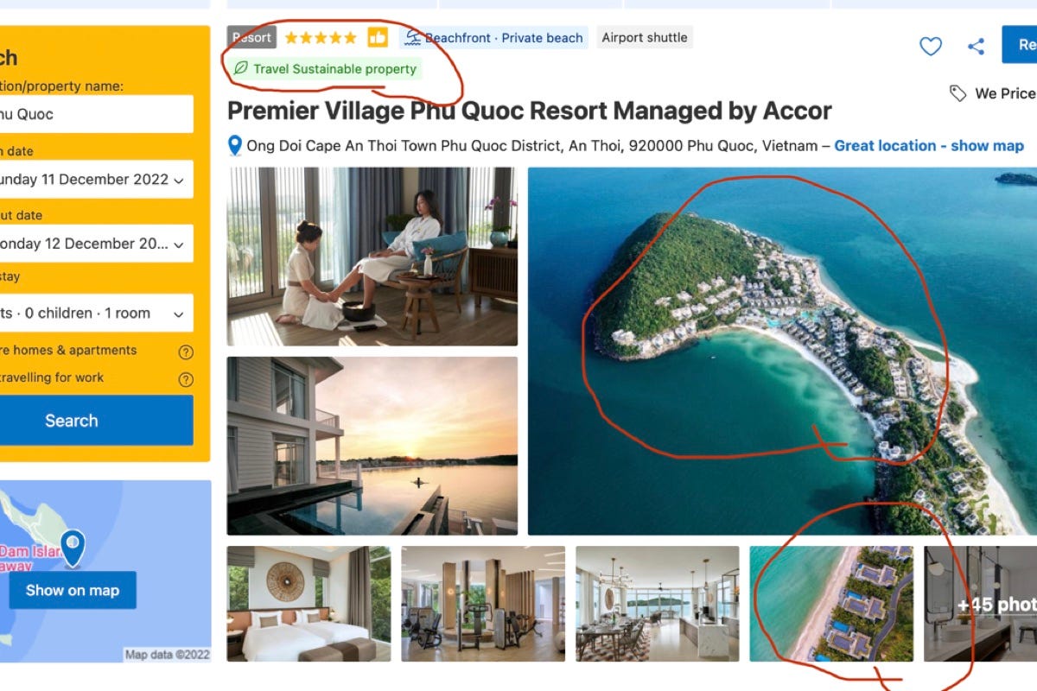Viewport: 1037px width, 691px height.
Task: Click the green leaf Travel Sustainable badge
Action: 325,69
